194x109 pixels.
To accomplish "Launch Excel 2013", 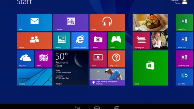I will click(184, 23).
